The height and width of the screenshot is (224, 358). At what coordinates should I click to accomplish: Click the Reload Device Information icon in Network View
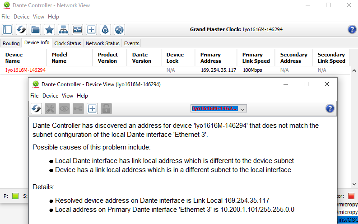[22, 29]
